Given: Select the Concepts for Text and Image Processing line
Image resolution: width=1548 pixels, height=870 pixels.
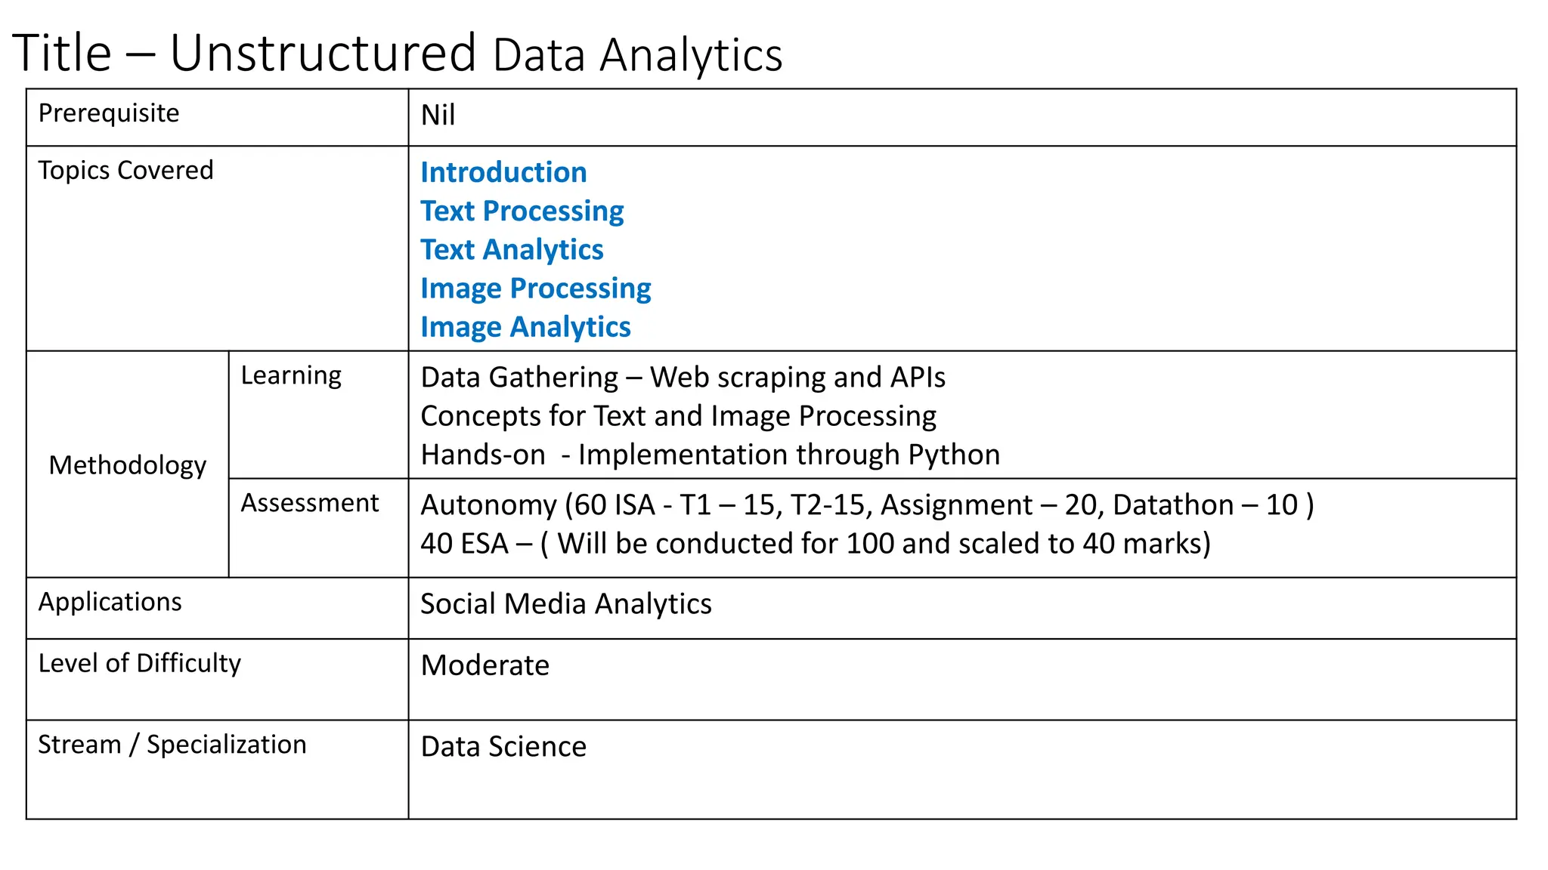Looking at the screenshot, I should (x=678, y=416).
